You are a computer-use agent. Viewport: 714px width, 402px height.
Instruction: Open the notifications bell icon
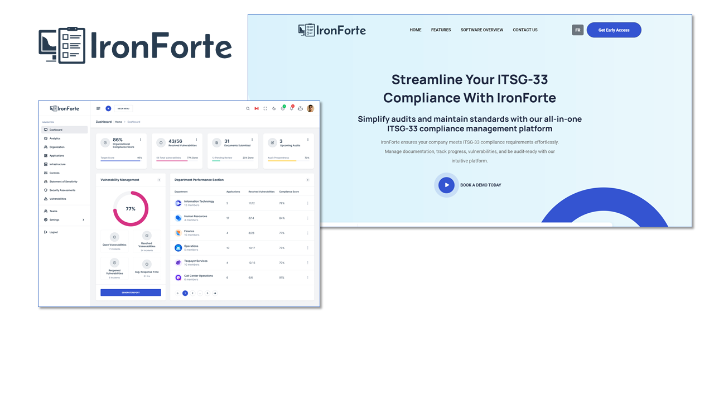(291, 108)
